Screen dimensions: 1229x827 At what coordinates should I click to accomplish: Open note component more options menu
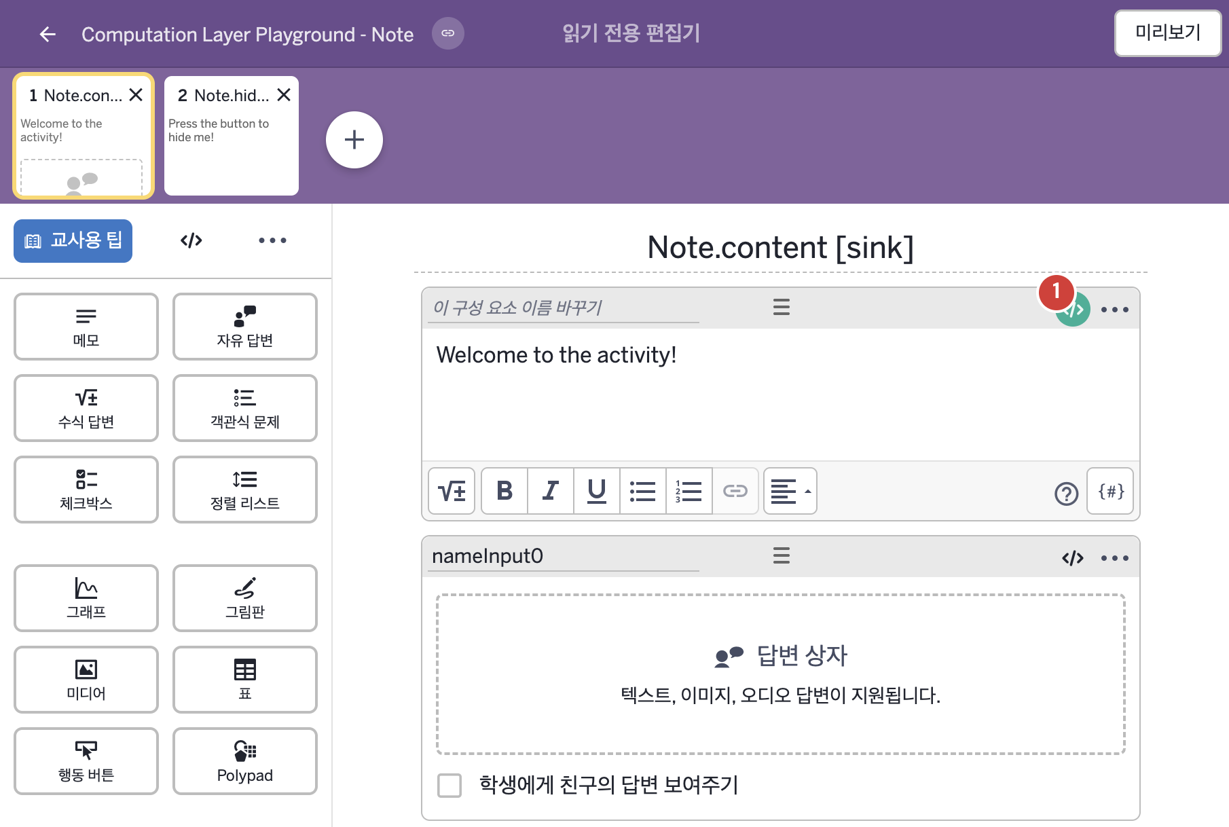[1115, 310]
